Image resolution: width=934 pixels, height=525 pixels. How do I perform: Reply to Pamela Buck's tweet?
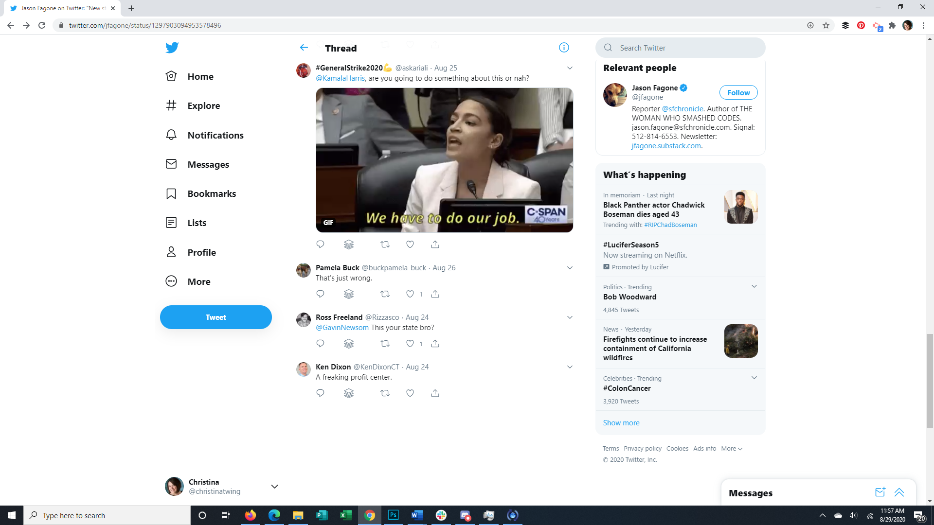[320, 294]
